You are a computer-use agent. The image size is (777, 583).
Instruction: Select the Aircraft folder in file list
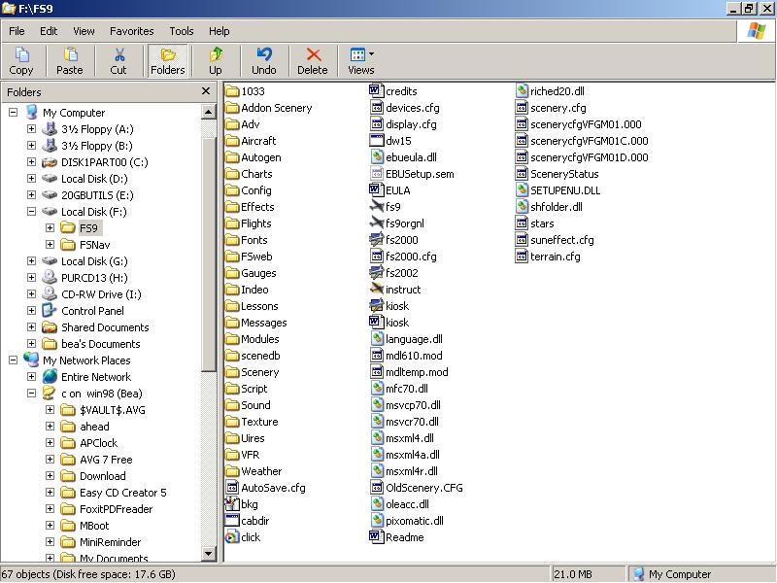(x=257, y=141)
